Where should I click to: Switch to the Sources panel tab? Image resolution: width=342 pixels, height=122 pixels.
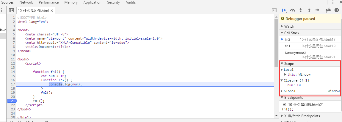(x=7, y=2)
